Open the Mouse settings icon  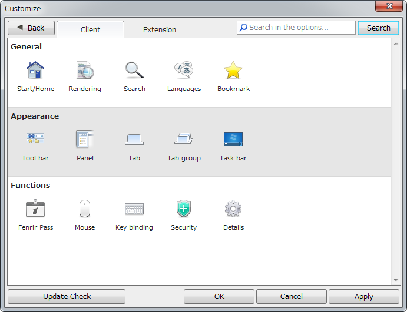[x=85, y=209]
